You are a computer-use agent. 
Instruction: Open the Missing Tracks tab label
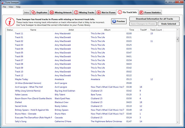[87, 13]
